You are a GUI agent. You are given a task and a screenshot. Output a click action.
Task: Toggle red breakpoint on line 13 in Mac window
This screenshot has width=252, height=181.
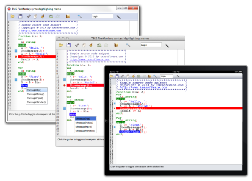64,85
